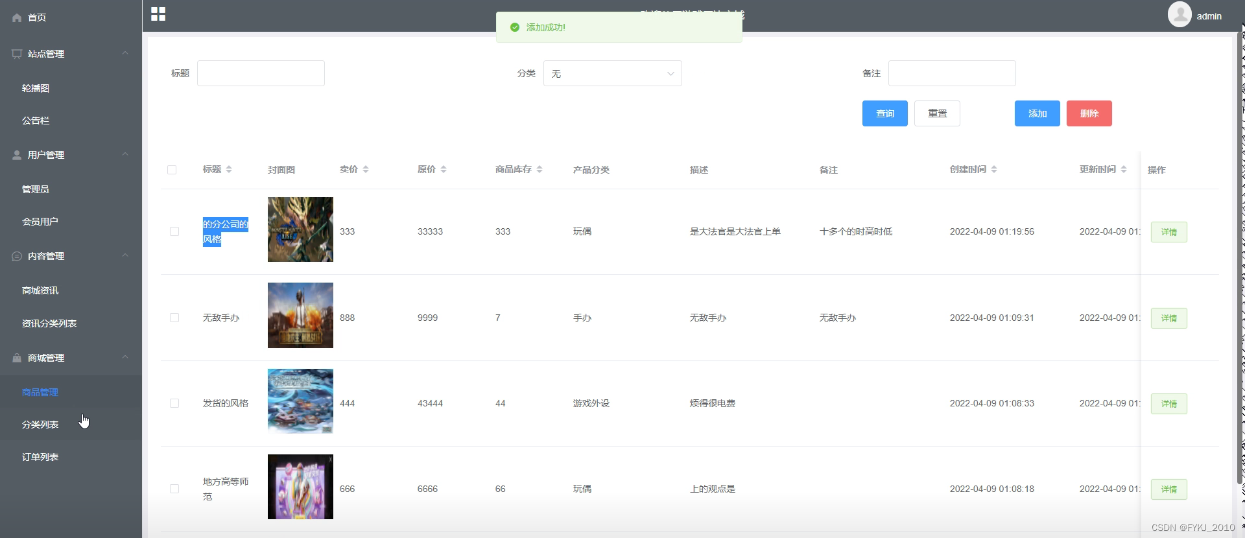
Task: Click the page vertical scrollbar
Action: coord(1240,259)
